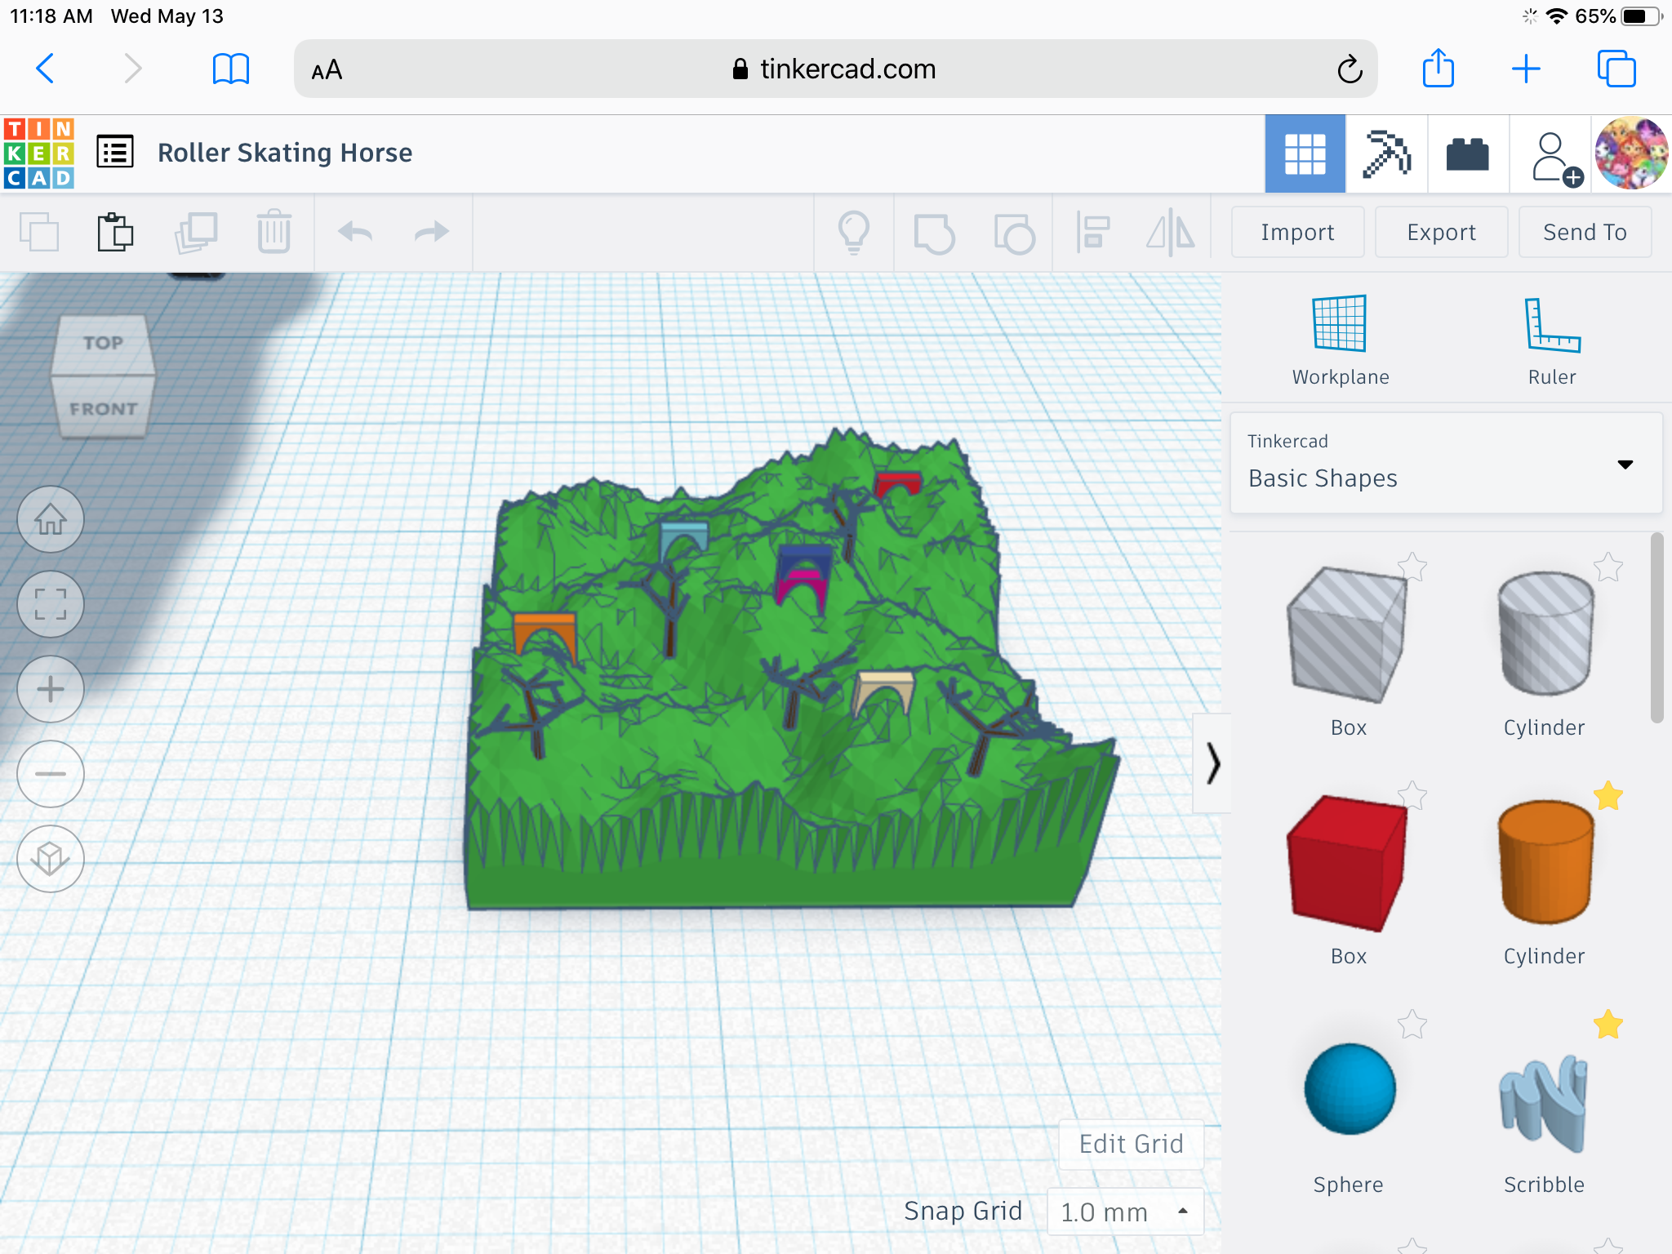Image resolution: width=1672 pixels, height=1254 pixels.
Task: Toggle orthographic perspective view cube icon
Action: pyautogui.click(x=51, y=859)
